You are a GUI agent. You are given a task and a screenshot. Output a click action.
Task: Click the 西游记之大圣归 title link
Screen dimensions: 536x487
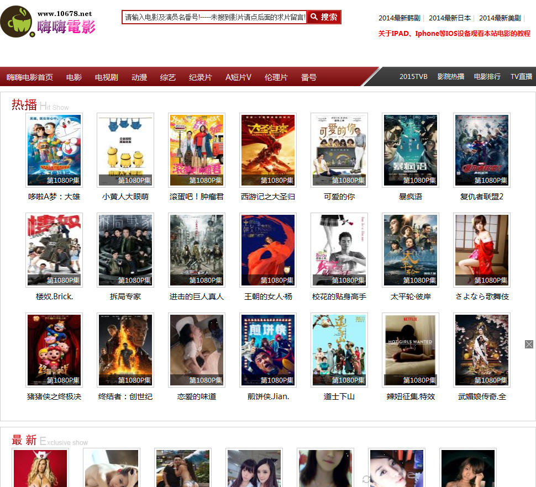[x=268, y=197]
